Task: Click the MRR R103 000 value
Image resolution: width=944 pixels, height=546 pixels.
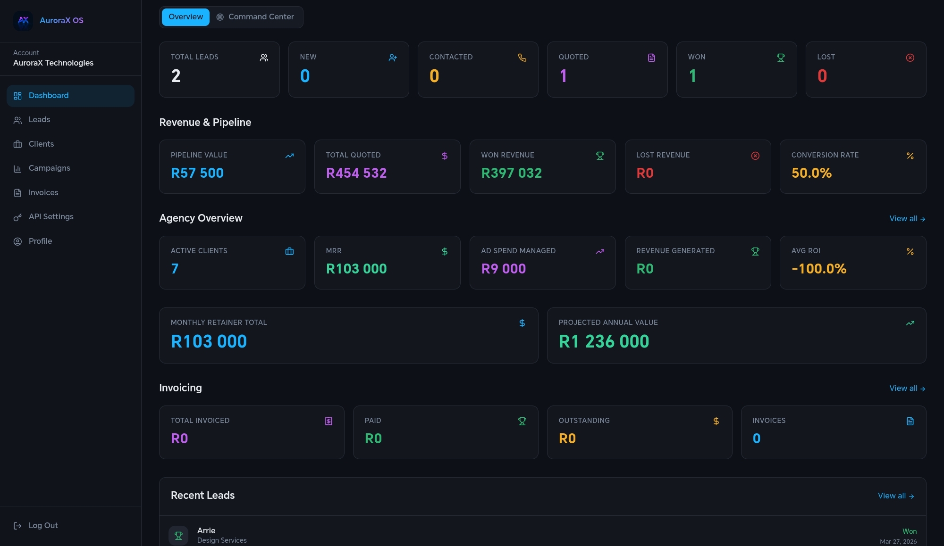Action: [356, 269]
